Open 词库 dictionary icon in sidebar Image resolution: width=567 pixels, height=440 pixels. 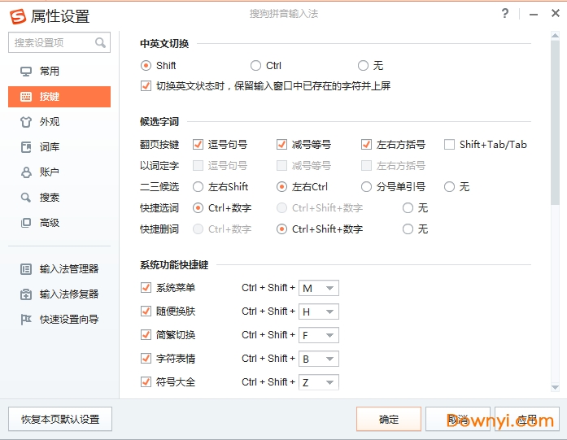pos(25,147)
